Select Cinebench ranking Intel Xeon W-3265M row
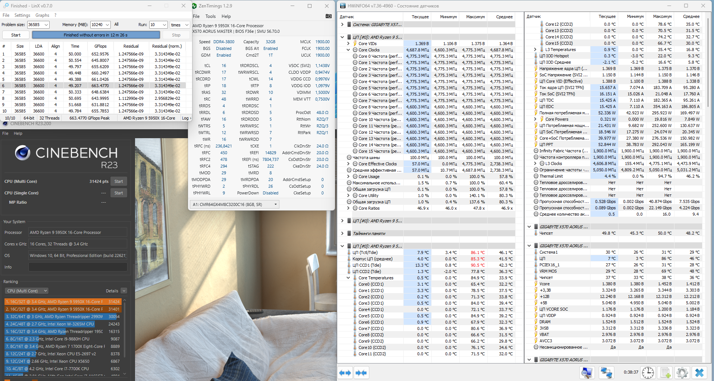714x381 pixels. point(63,324)
